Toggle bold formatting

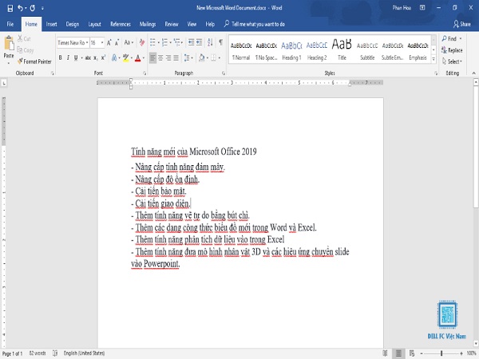[x=60, y=57]
